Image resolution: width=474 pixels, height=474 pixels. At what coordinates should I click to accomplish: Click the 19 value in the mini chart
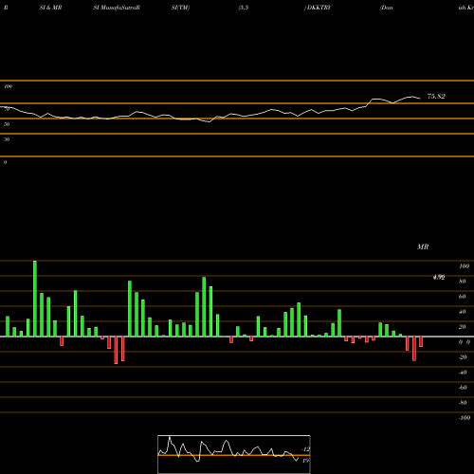pos(305,461)
